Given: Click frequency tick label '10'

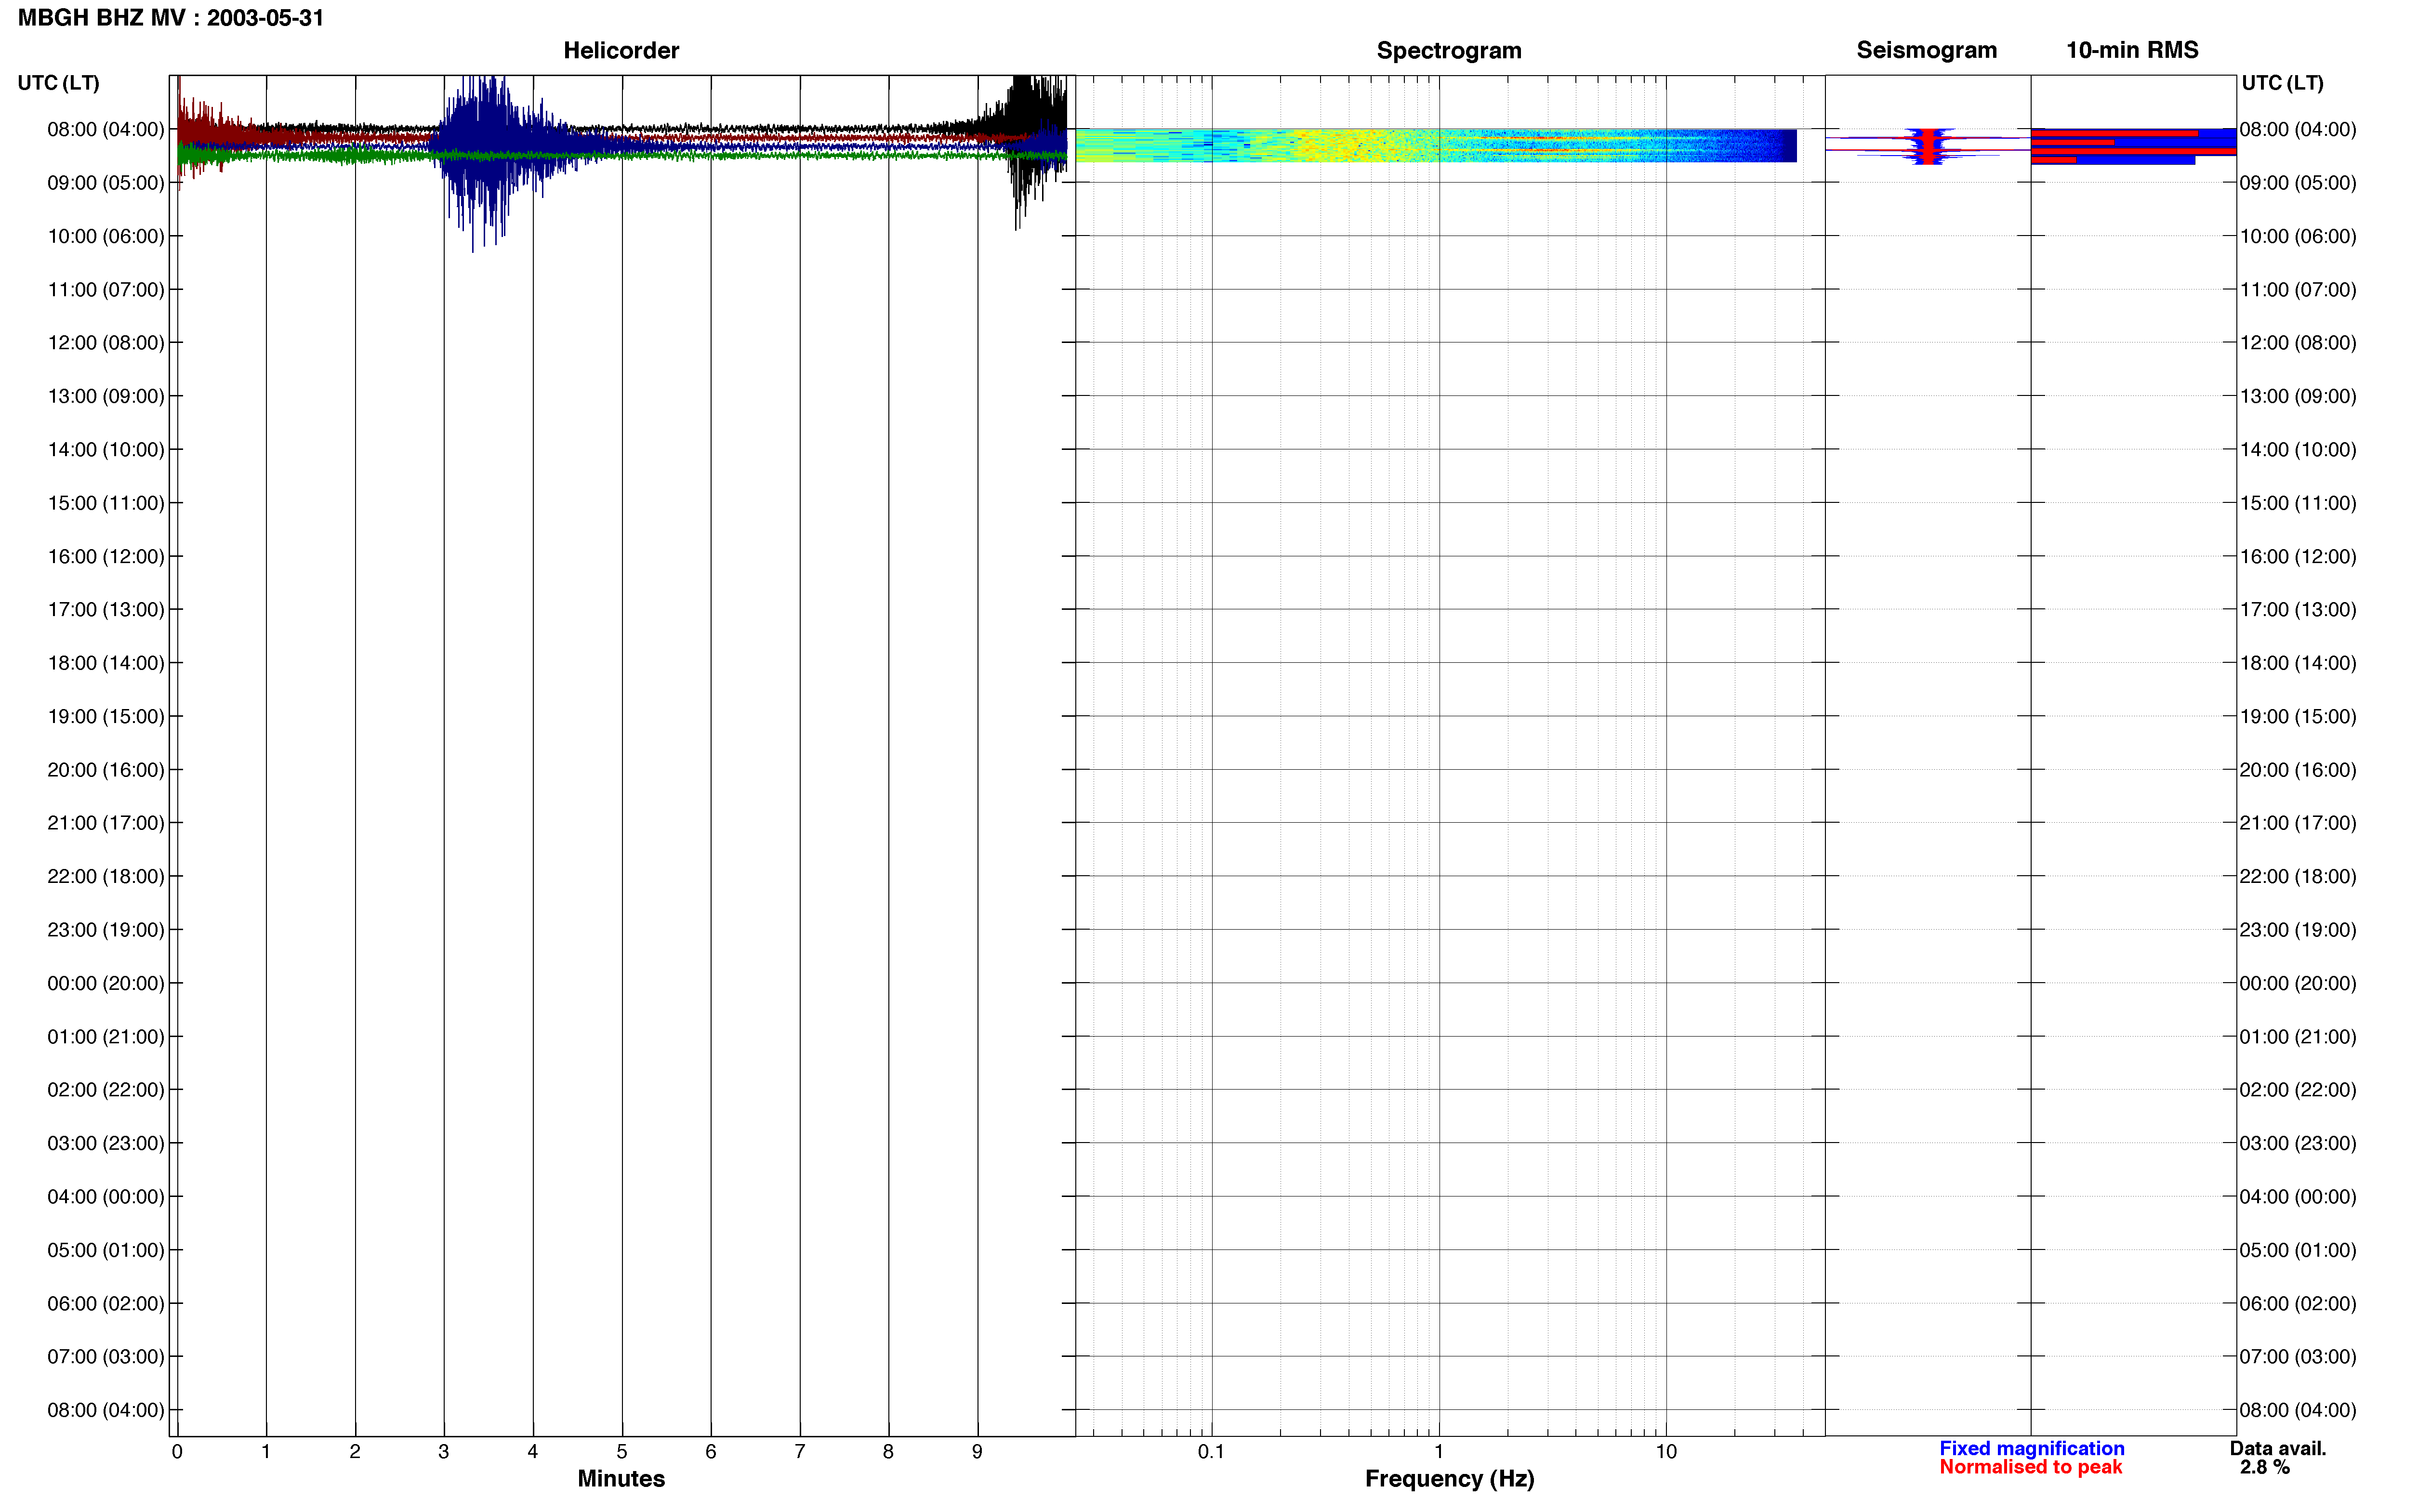Looking at the screenshot, I should (x=1666, y=1452).
